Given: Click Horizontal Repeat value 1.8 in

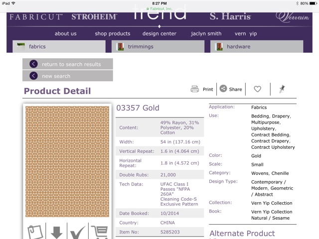Looking at the screenshot, I should tap(179, 163).
